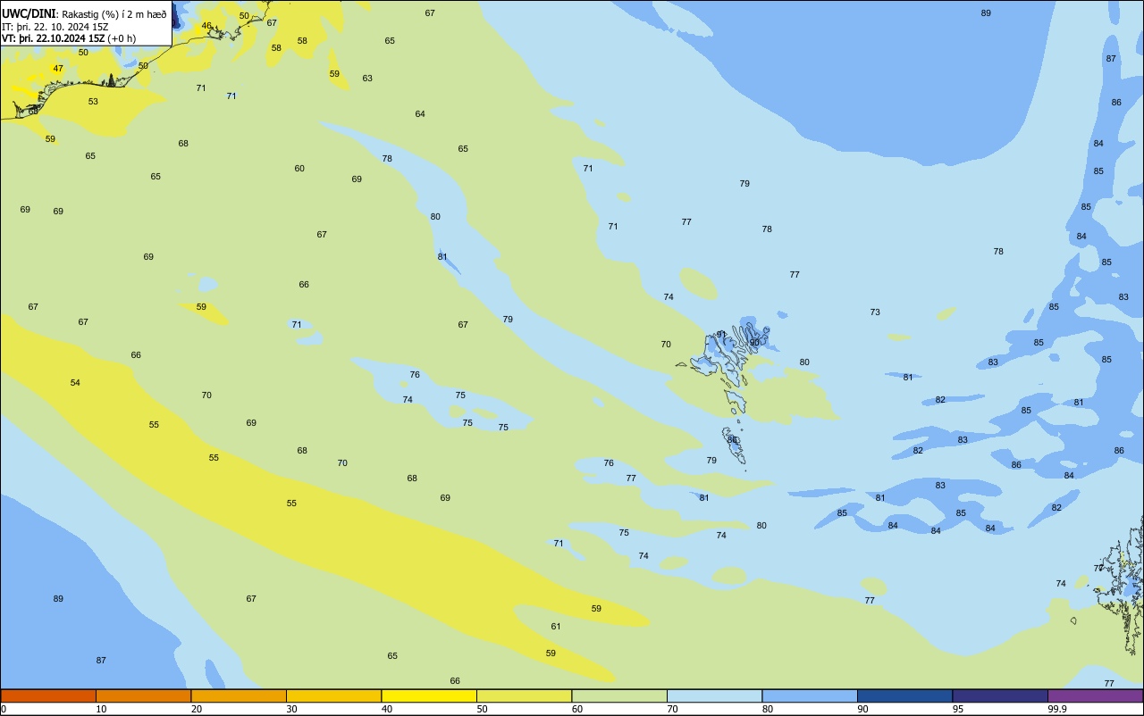Click the map humidity value '61'
Viewport: 1144px width, 716px height.
click(556, 627)
